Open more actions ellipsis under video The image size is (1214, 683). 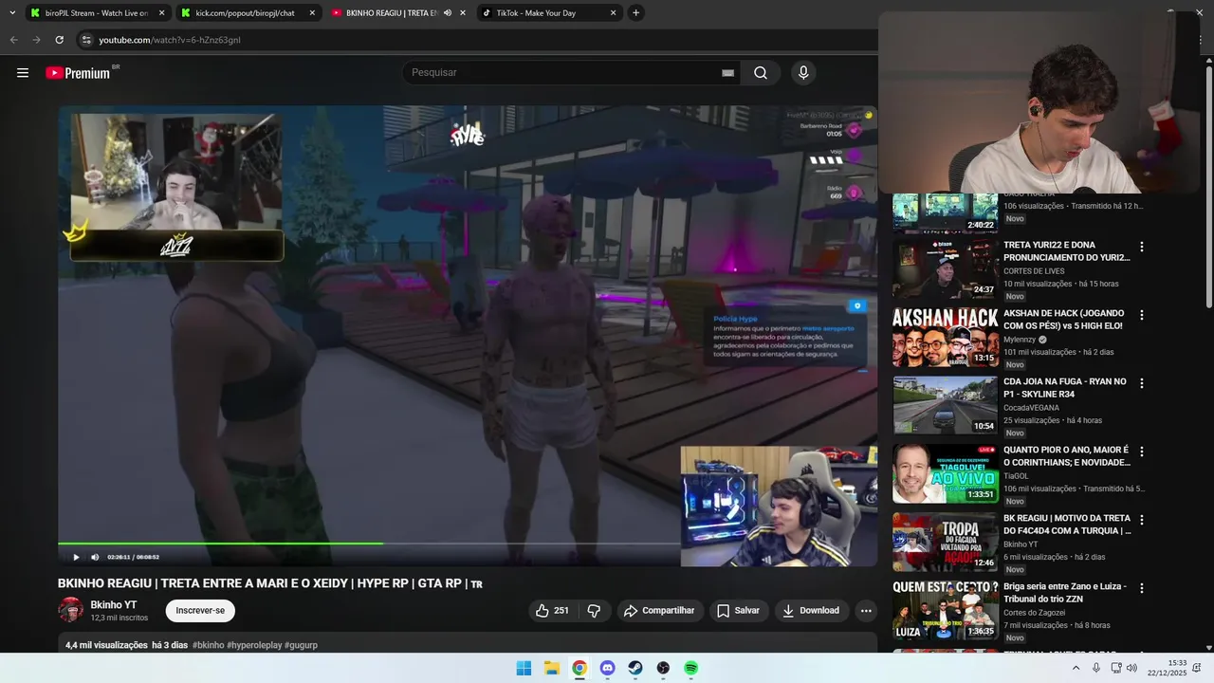pos(866,611)
